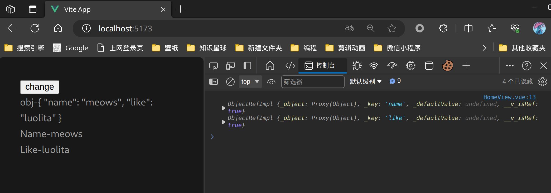The width and height of the screenshot is (551, 193).
Task: Open the Elements panel code icon
Action: pyautogui.click(x=290, y=66)
